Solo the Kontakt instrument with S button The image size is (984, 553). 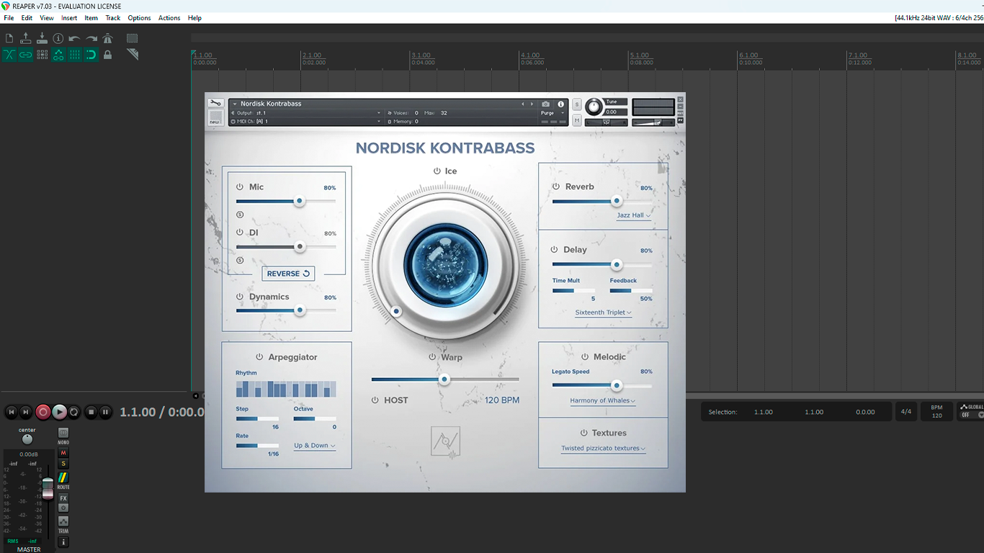(577, 104)
